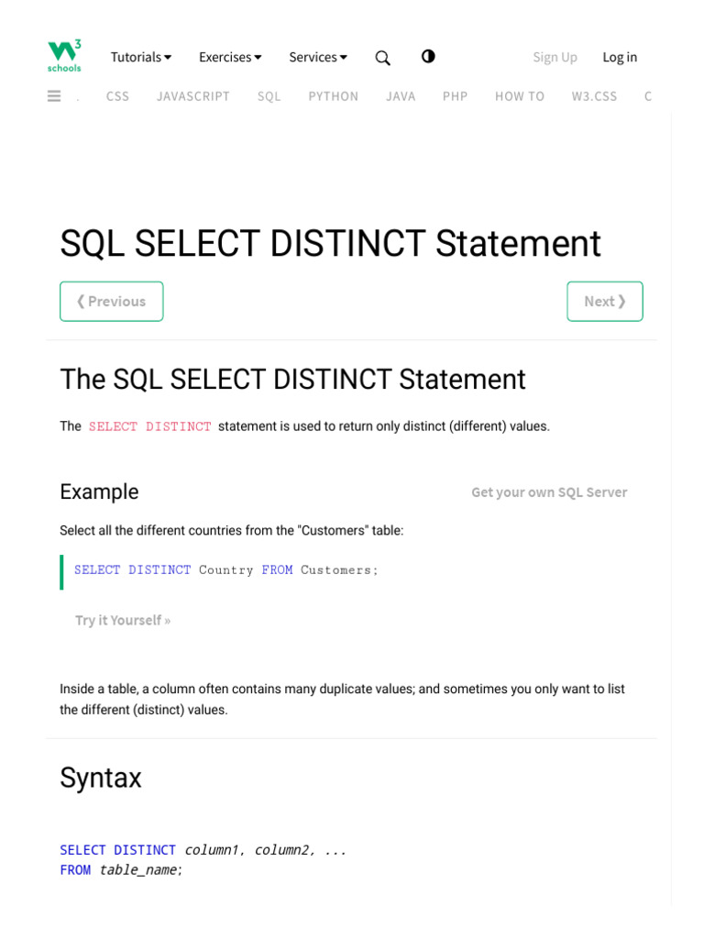Select the PHP tab
Image resolution: width=704 pixels, height=939 pixels.
click(x=456, y=96)
